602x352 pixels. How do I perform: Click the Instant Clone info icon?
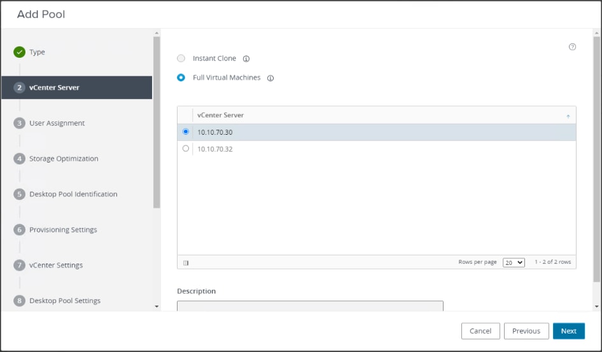click(x=246, y=59)
